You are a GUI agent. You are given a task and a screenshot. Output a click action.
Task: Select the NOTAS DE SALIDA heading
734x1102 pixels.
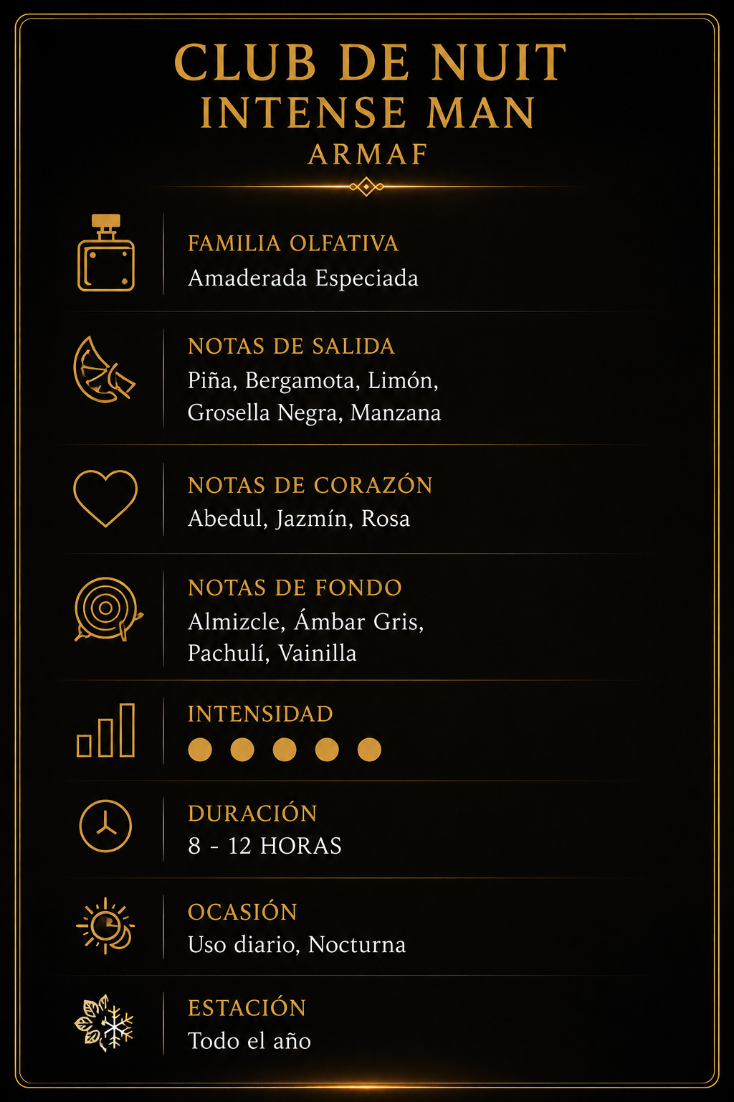coord(291,346)
